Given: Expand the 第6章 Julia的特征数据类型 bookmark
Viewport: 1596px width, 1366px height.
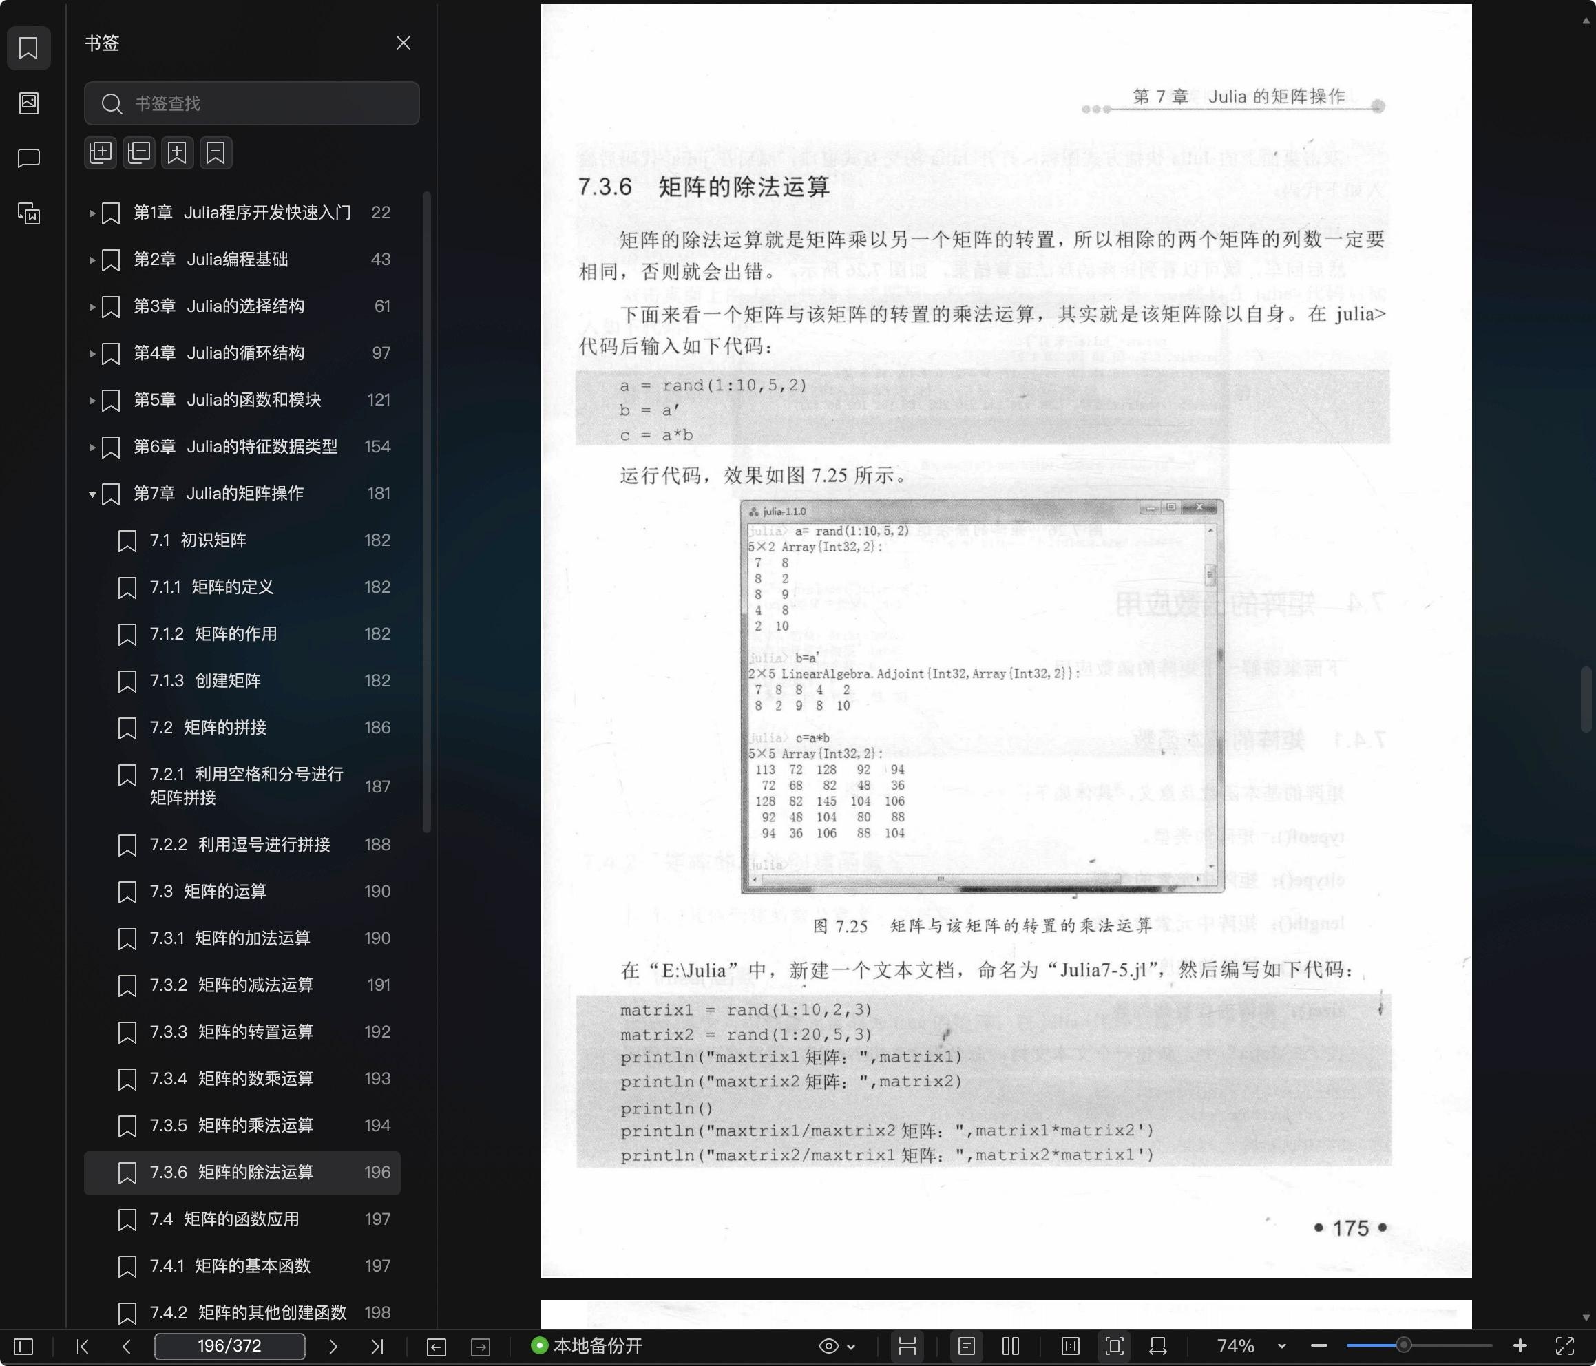Looking at the screenshot, I should (92, 447).
